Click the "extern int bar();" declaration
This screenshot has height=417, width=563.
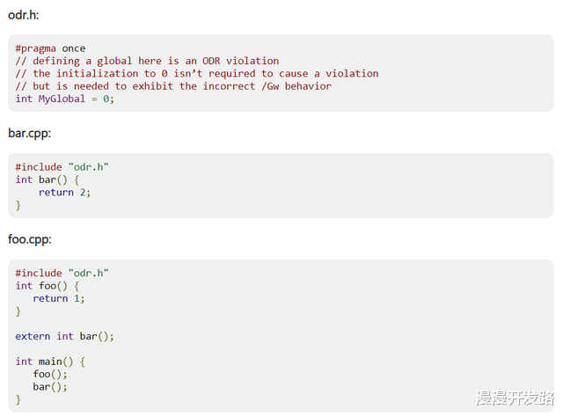(65, 336)
